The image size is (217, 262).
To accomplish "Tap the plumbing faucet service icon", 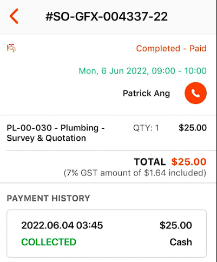I will click(x=11, y=48).
